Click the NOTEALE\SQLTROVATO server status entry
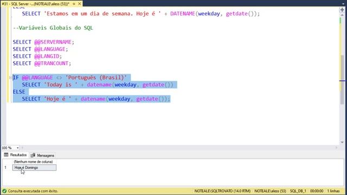 (x=222, y=191)
